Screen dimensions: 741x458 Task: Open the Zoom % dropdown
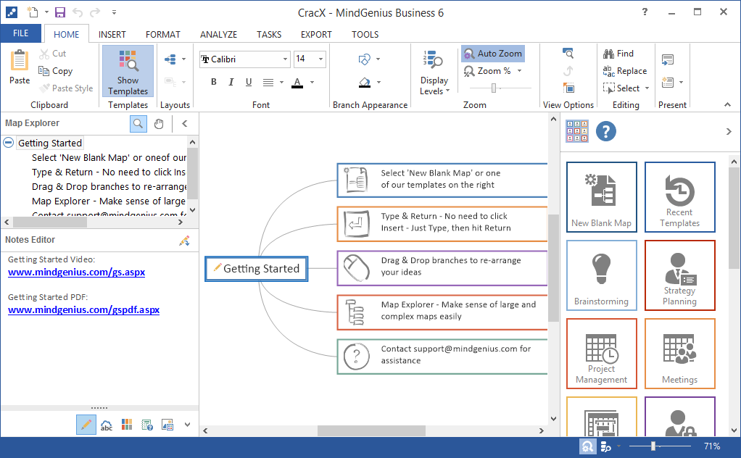[x=520, y=71]
